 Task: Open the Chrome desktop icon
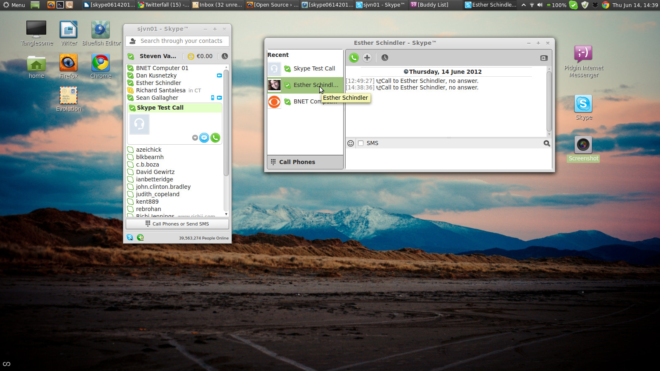click(101, 67)
